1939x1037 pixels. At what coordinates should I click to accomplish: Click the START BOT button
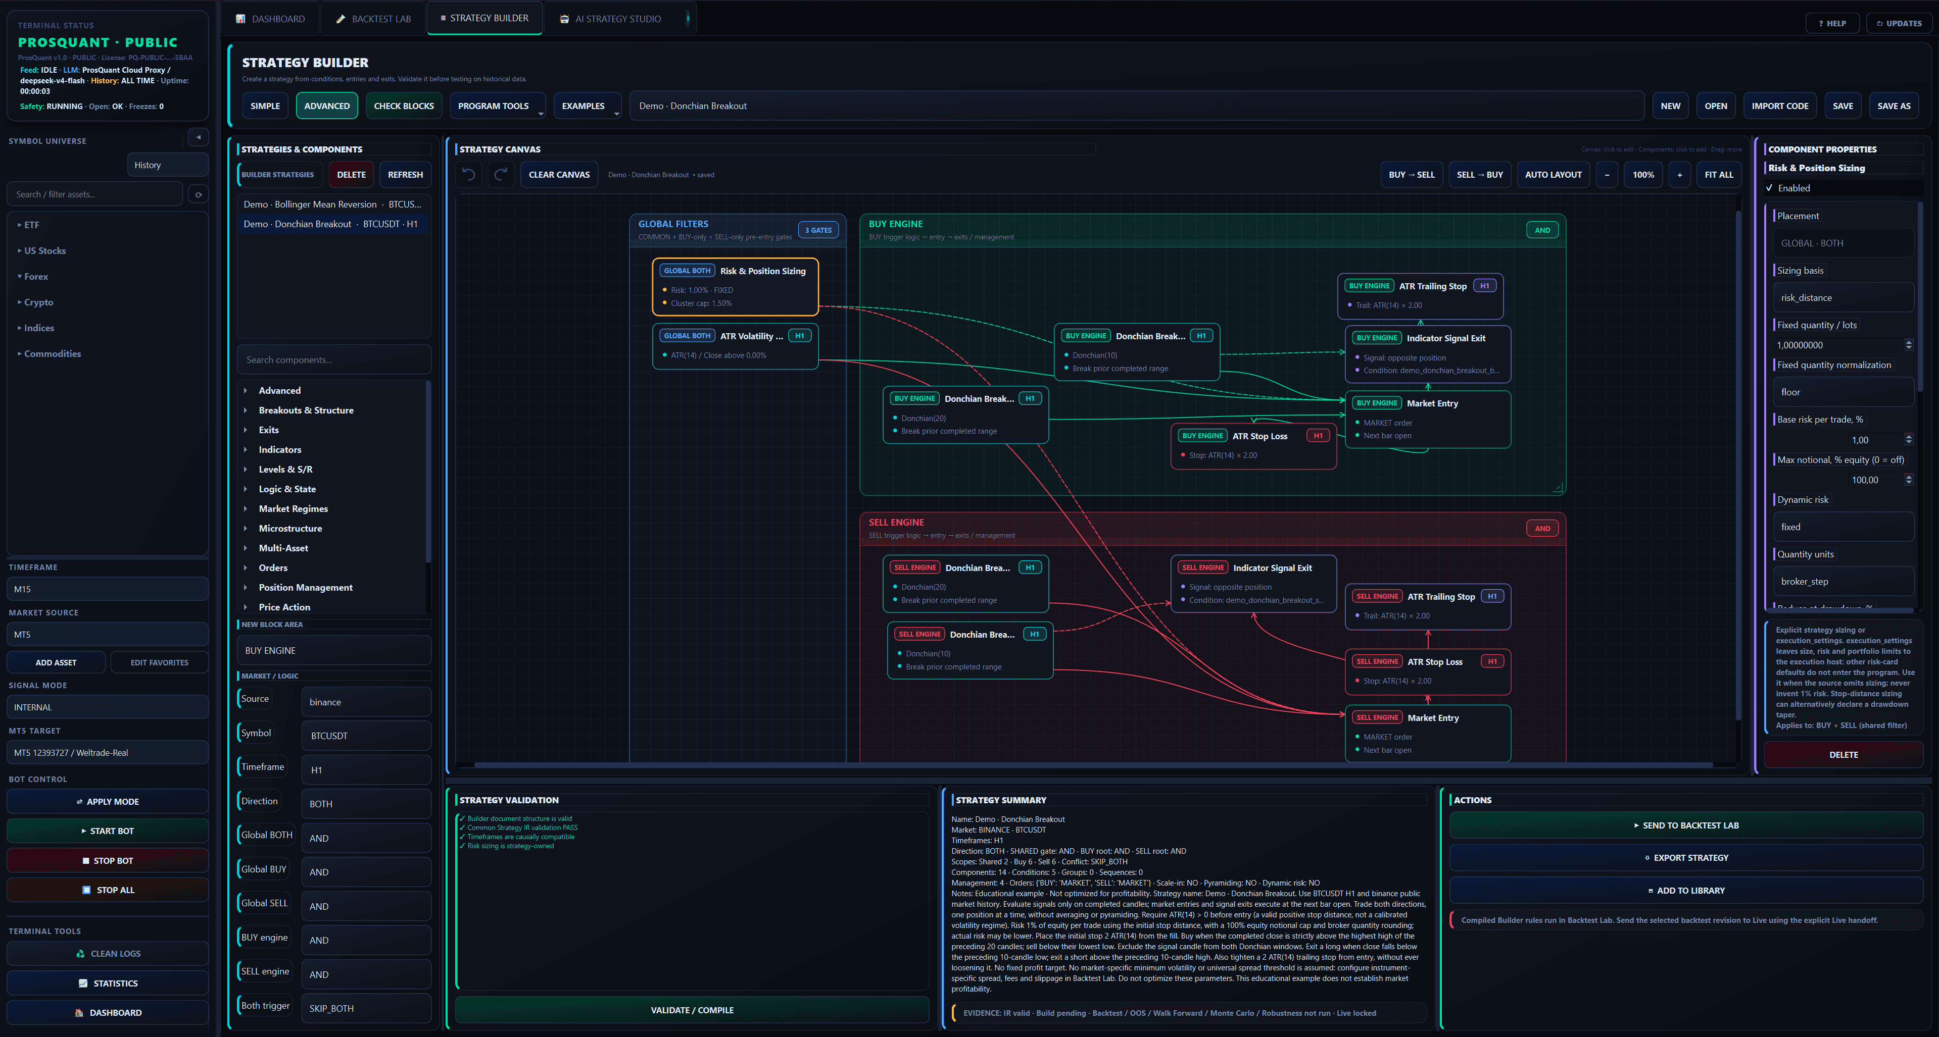[x=108, y=831]
